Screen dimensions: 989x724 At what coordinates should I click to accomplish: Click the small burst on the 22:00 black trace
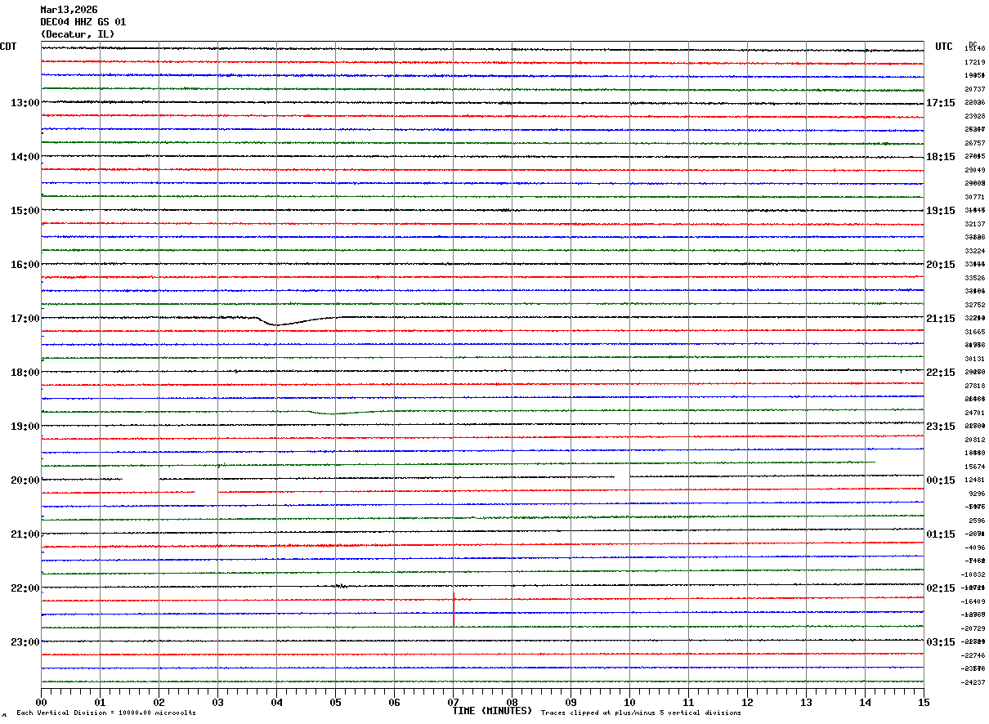point(341,586)
